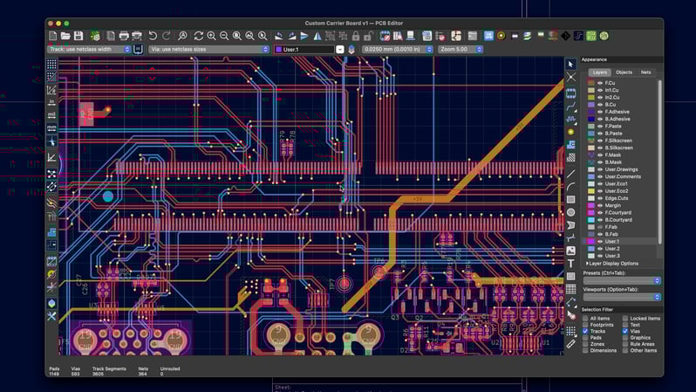Viewport: 696px width, 392px height.
Task: Toggle visibility of In1.Cu layer
Action: pos(600,90)
